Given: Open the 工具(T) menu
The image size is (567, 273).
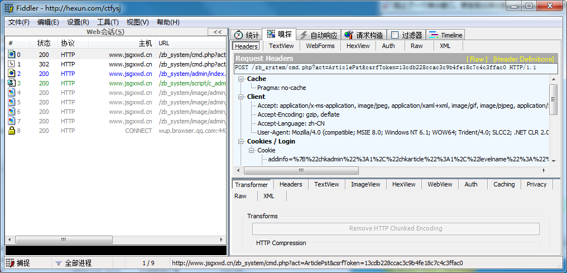Looking at the screenshot, I should (x=108, y=22).
